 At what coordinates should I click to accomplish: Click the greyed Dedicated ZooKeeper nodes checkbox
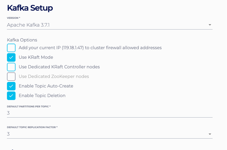click(x=11, y=76)
